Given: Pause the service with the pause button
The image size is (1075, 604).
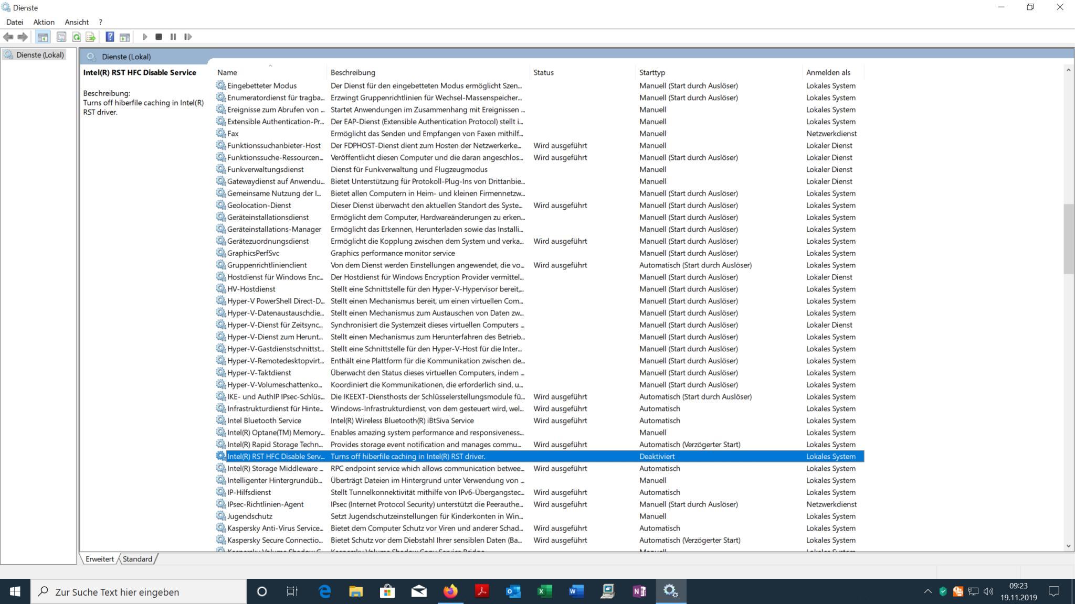Looking at the screenshot, I should coord(173,37).
